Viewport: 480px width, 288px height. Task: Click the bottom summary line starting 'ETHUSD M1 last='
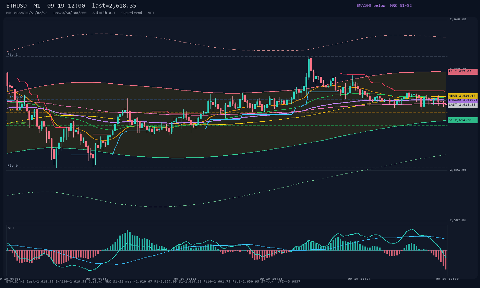point(153,281)
